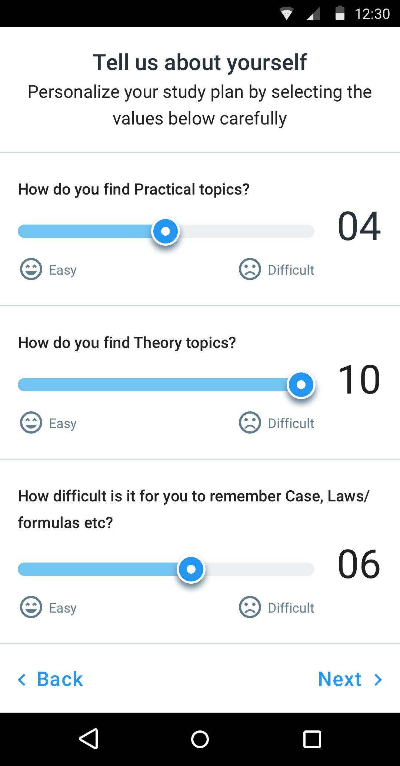This screenshot has width=400, height=766.
Task: Tap the Easy smiley under Practical topics
Action: point(31,269)
